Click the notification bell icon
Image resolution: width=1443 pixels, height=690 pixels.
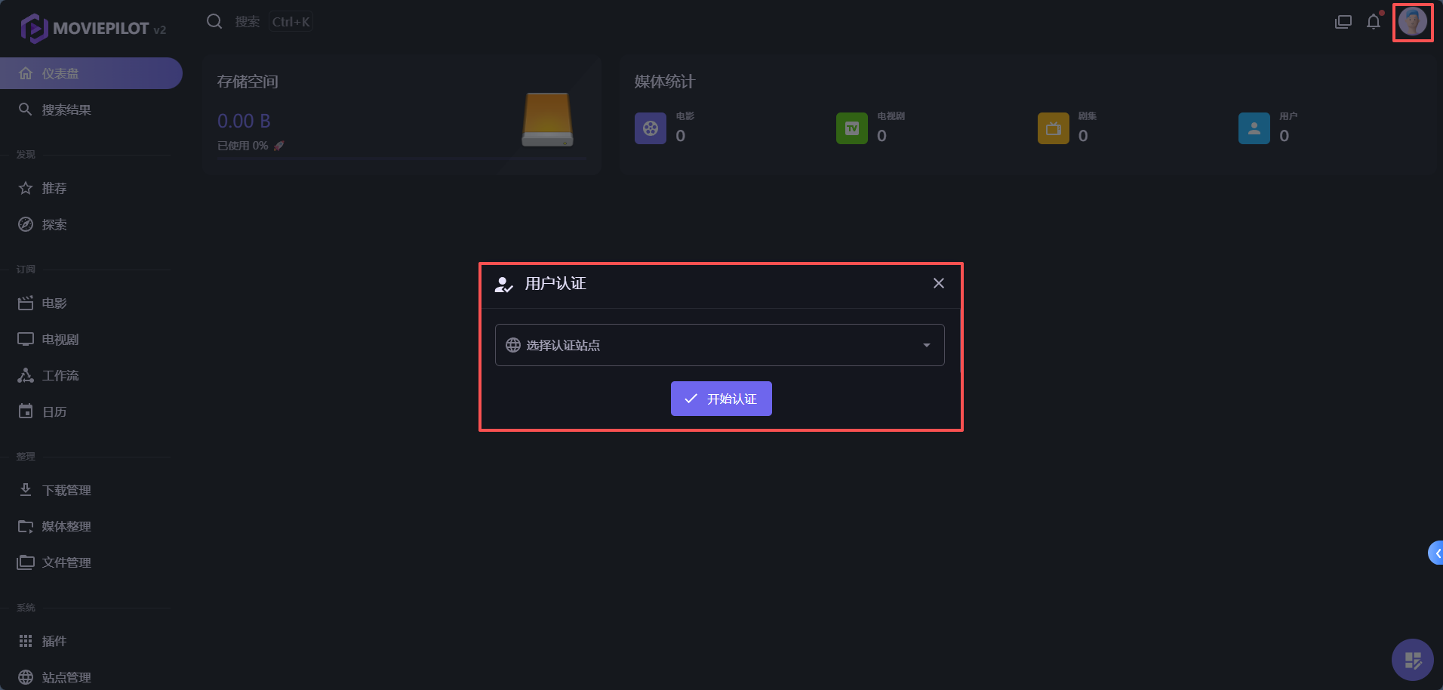[x=1373, y=22]
